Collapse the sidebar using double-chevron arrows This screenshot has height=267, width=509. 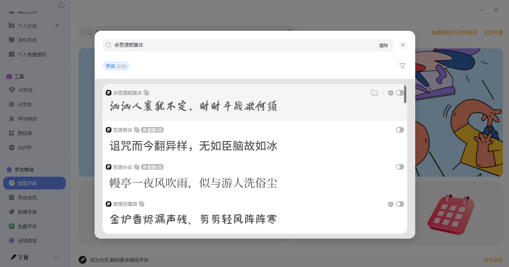click(56, 257)
